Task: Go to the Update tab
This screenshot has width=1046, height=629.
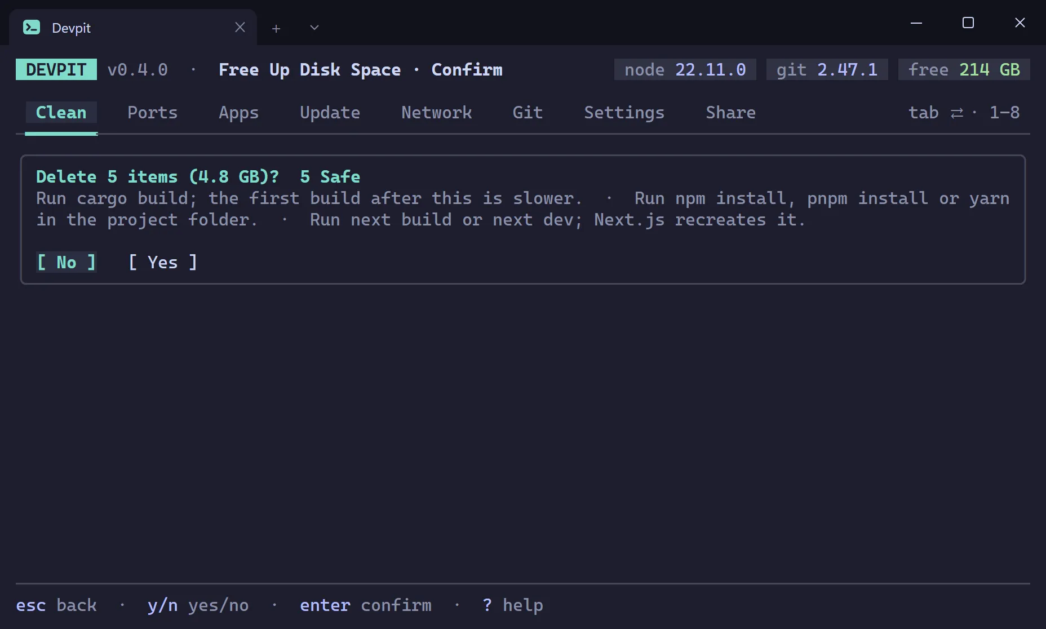Action: coord(330,112)
